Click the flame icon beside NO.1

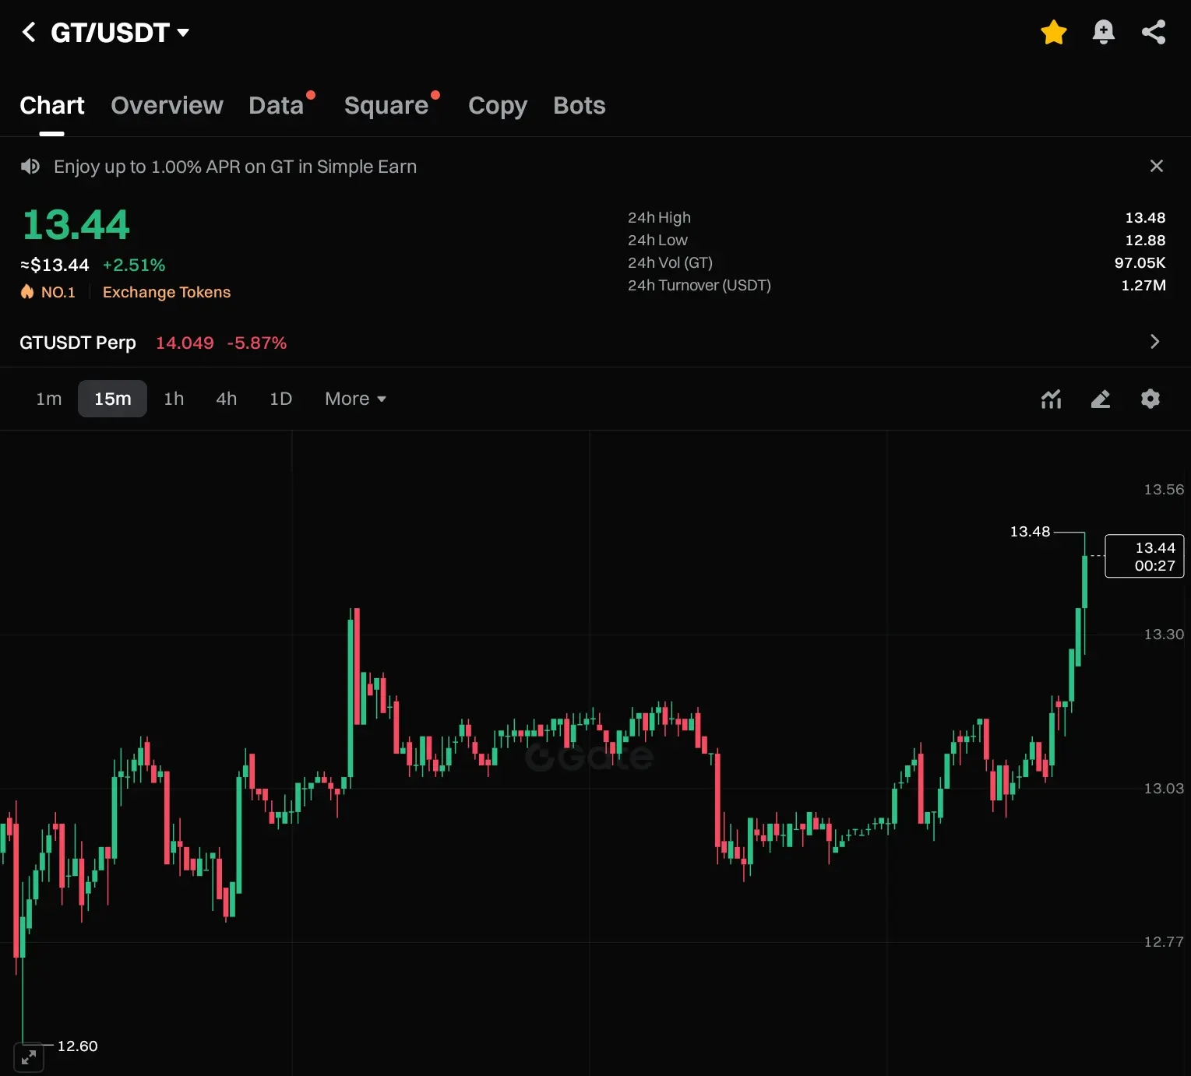click(x=27, y=291)
